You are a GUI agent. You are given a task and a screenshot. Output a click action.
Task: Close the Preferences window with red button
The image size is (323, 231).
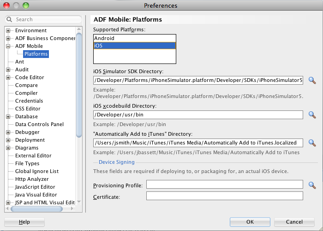(x=6, y=6)
